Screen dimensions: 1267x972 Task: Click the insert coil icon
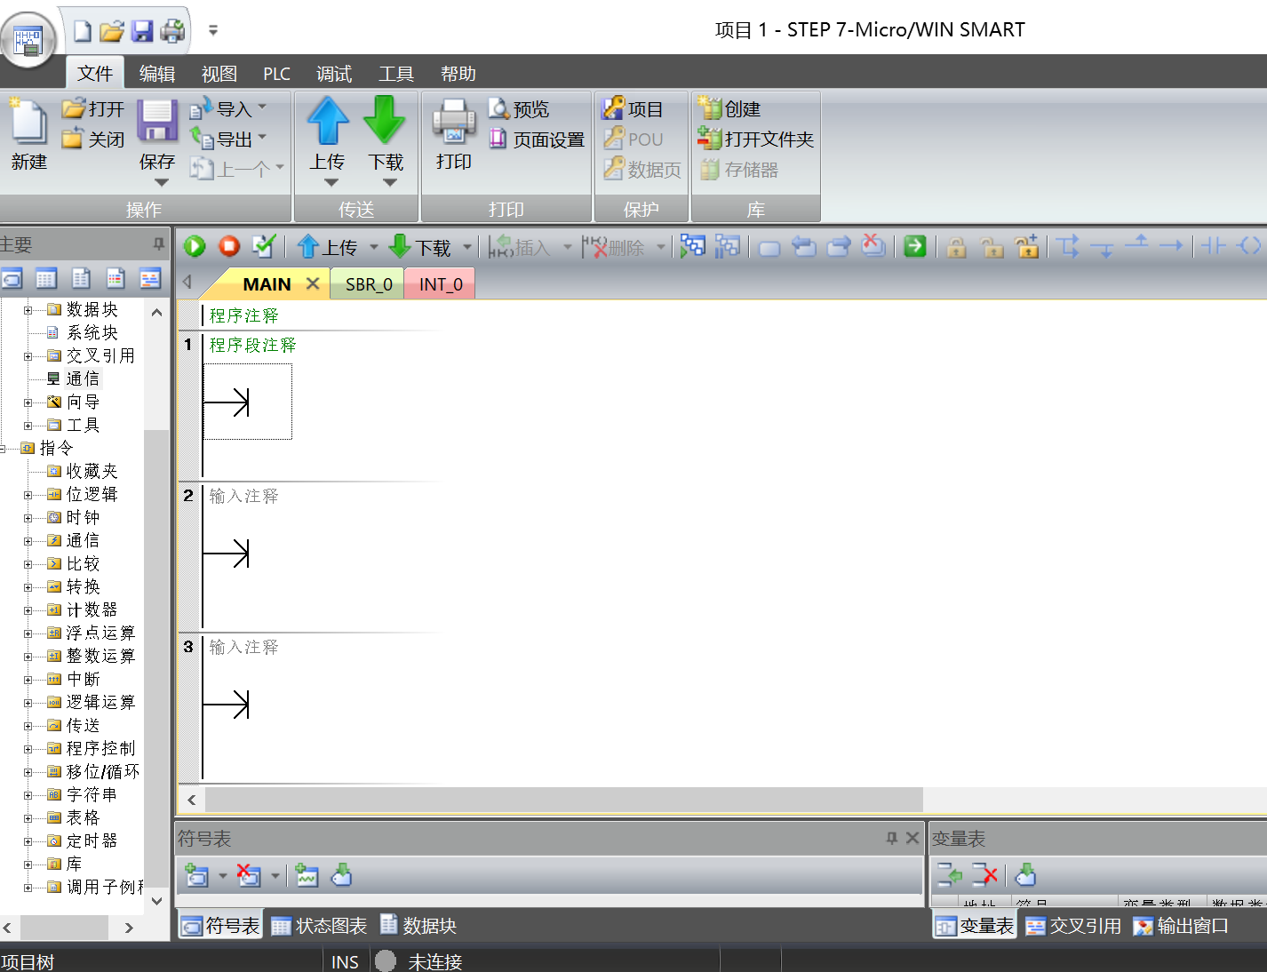pos(1248,246)
